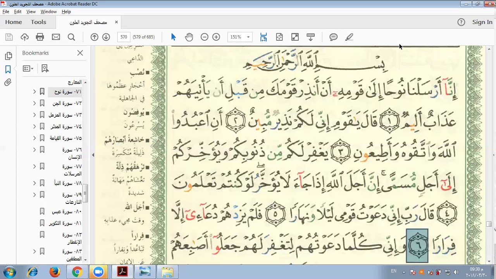496x279 pixels.
Task: Expand the سورة المرسلات bookmark
Action: tap(34, 167)
